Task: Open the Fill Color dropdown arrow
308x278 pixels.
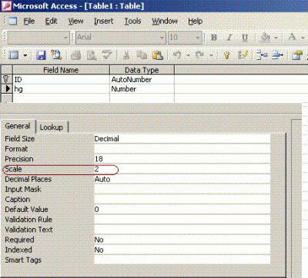Action: 276,38
